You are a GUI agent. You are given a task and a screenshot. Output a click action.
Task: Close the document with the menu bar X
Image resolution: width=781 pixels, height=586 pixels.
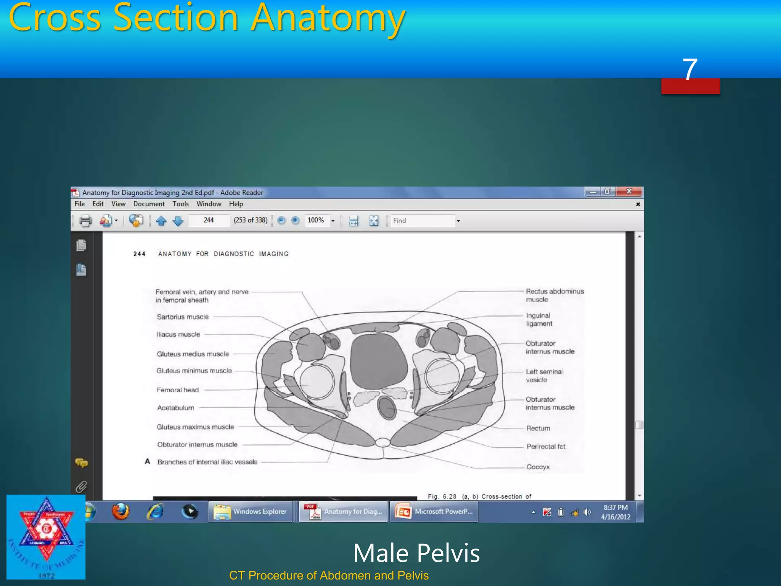pyautogui.click(x=638, y=204)
